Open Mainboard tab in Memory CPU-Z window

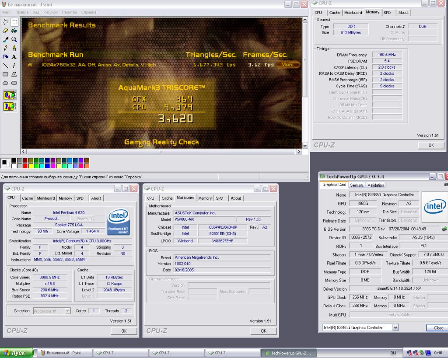click(353, 13)
